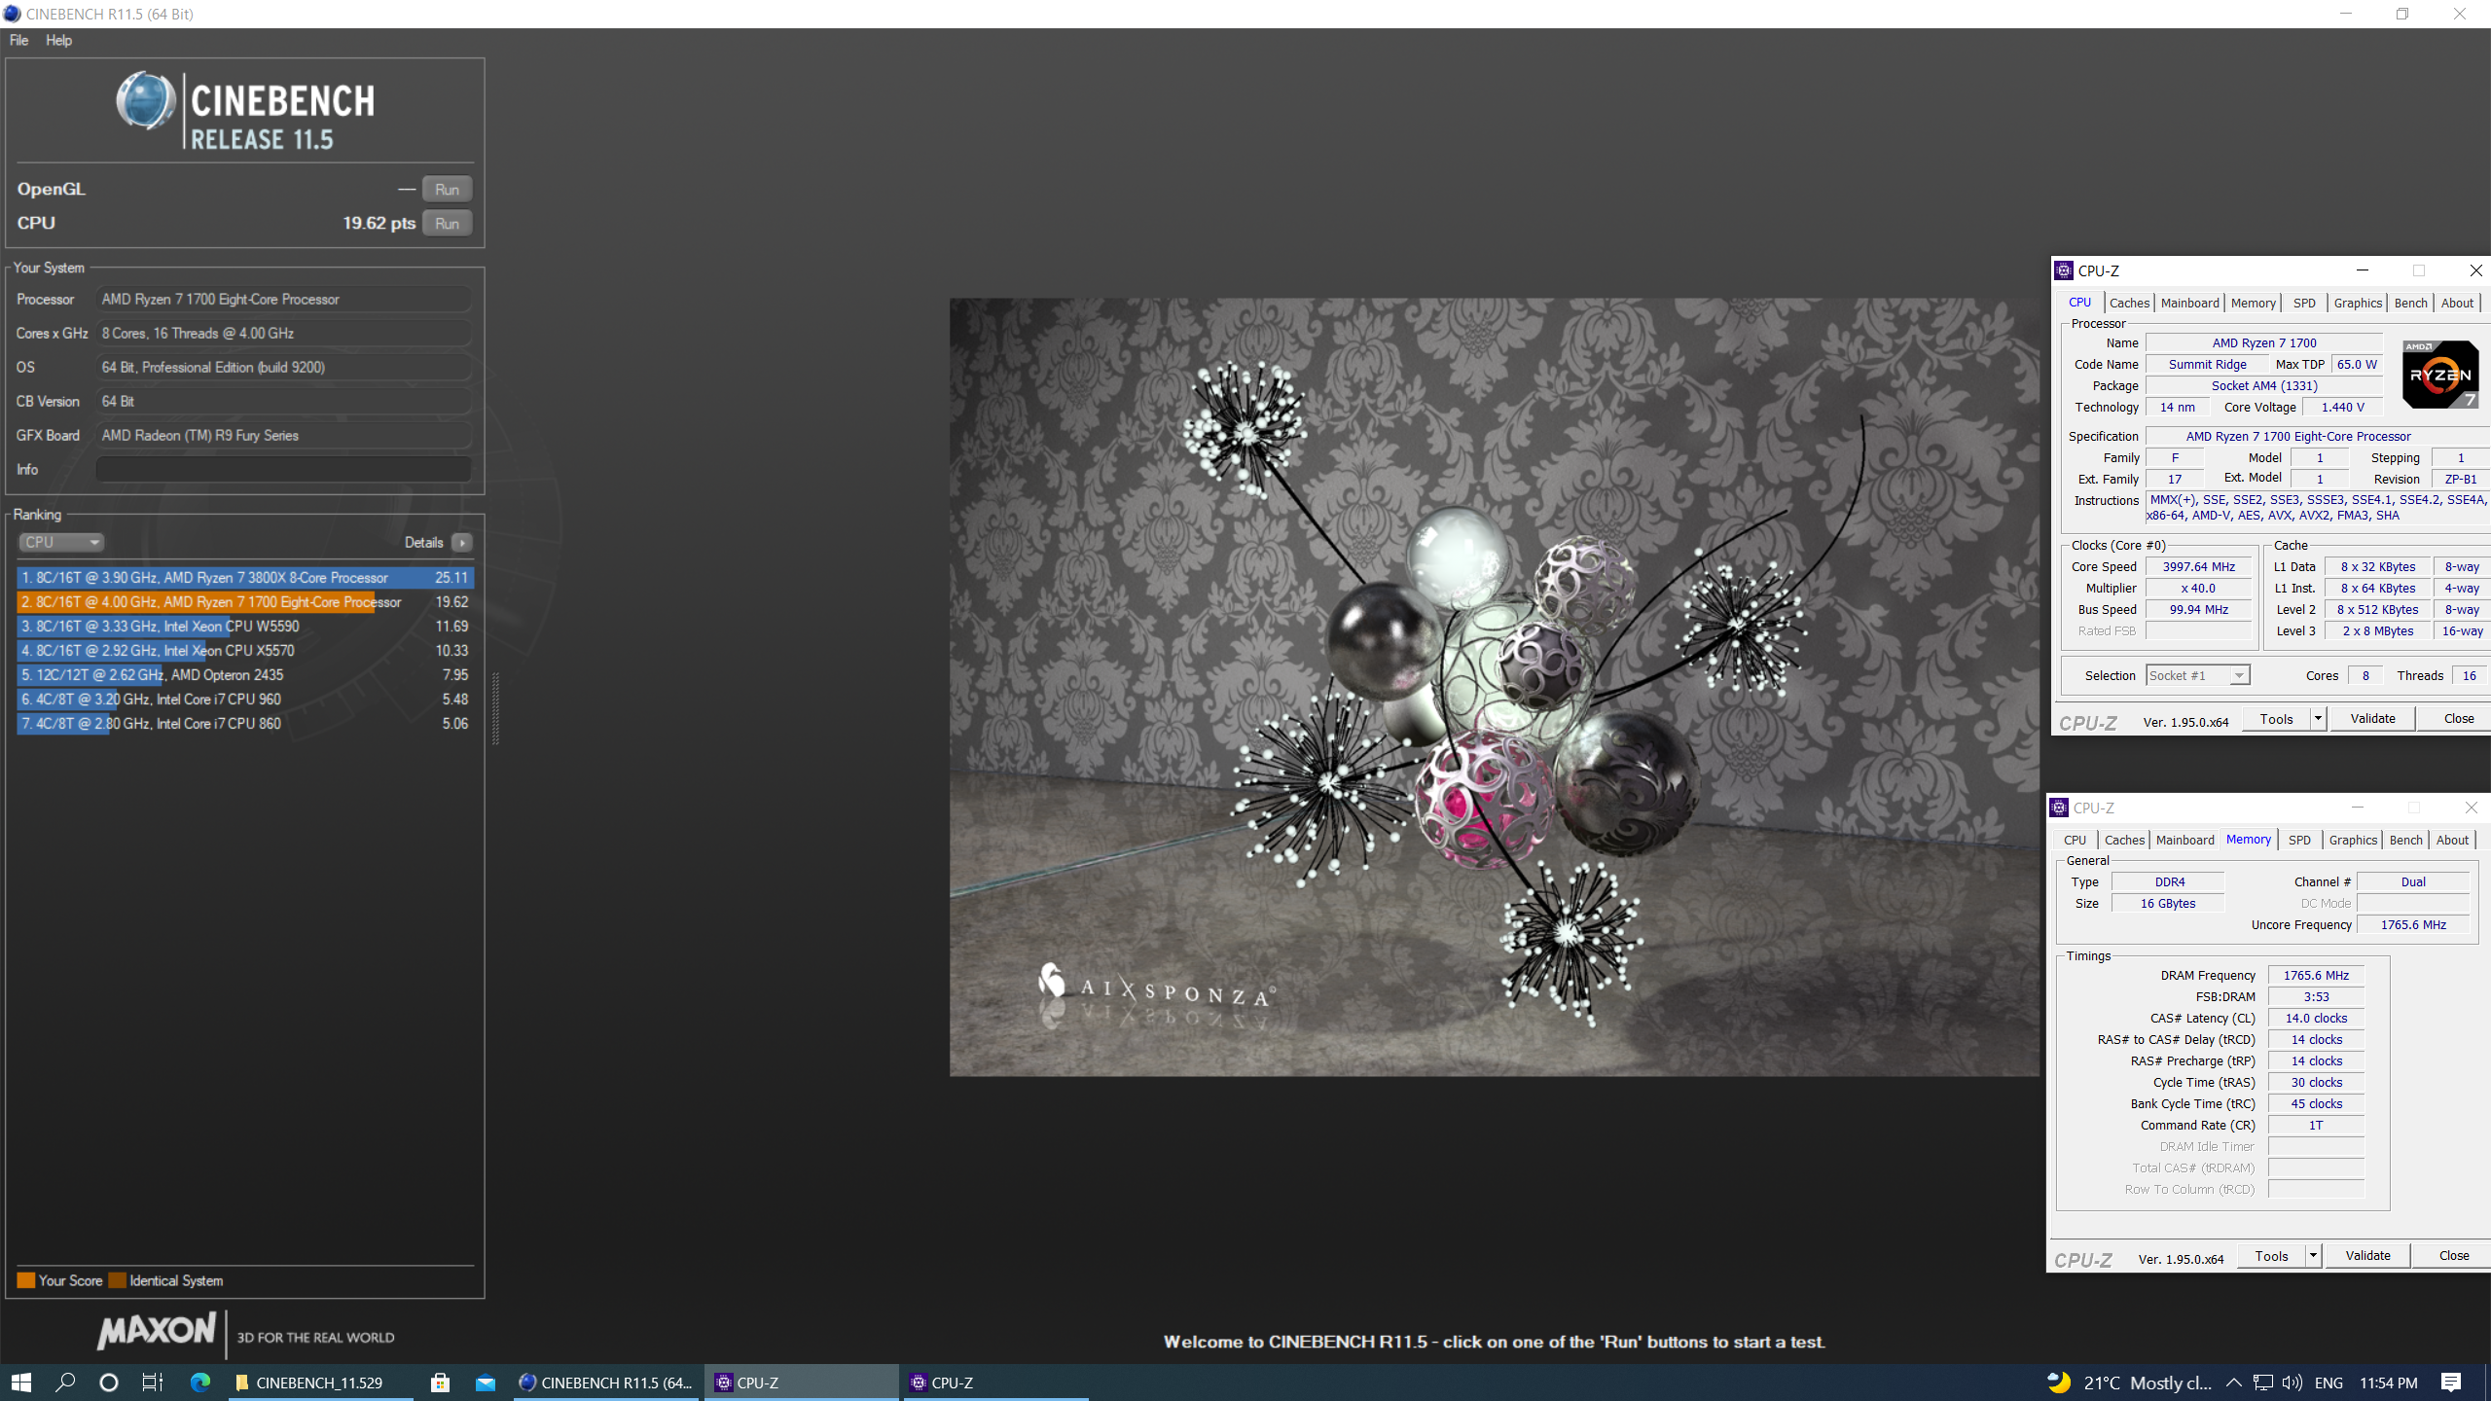Expand ranking Details arrow button
2491x1401 pixels.
pos(462,542)
